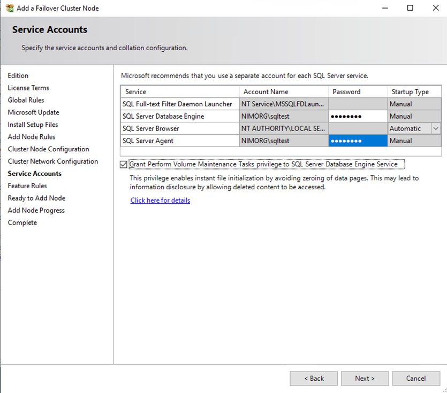447x393 pixels.
Task: Enable Grant Perform Volume Maintenance Tasks checkbox
Action: 124,165
